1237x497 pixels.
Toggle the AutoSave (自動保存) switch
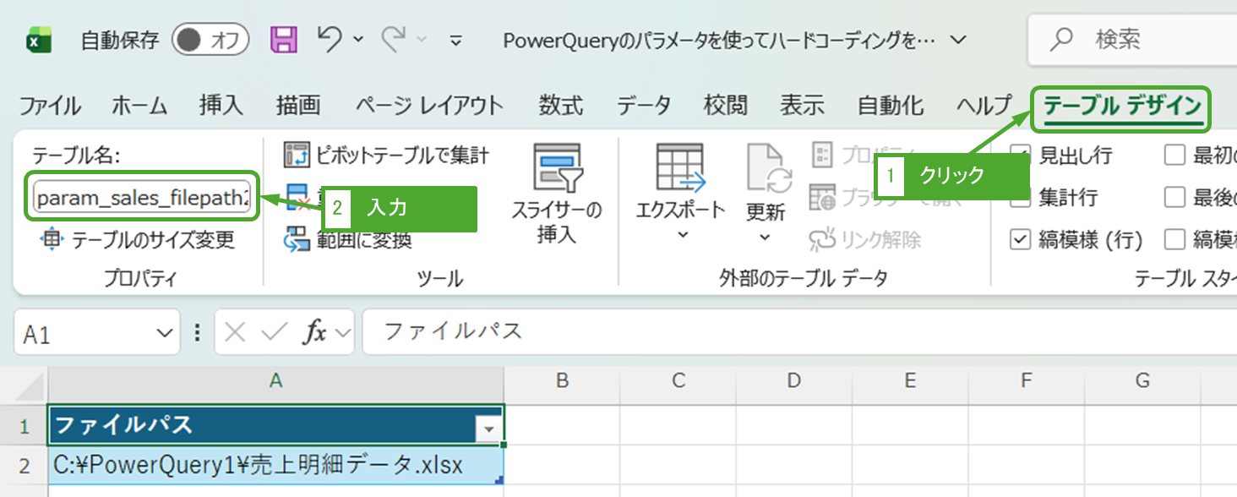pos(210,40)
